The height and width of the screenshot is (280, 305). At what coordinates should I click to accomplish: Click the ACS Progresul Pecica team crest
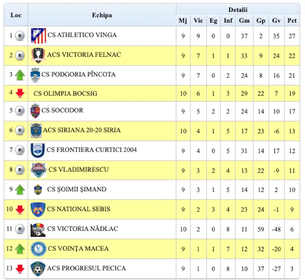[37, 268]
